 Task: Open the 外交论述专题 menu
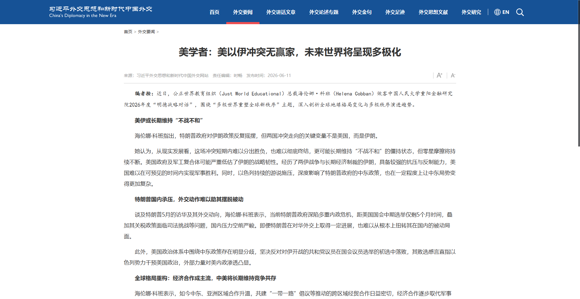pyautogui.click(x=324, y=12)
